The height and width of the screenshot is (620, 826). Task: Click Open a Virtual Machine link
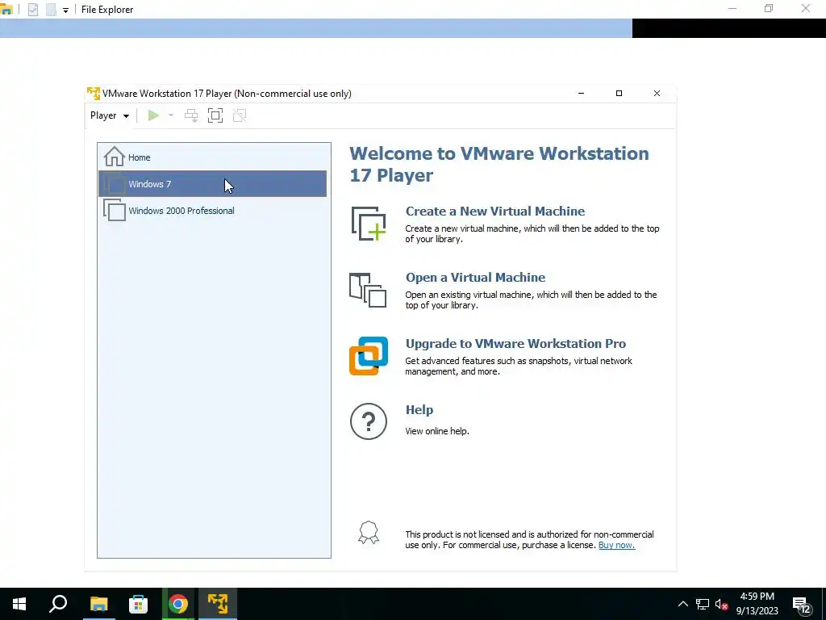tap(476, 278)
